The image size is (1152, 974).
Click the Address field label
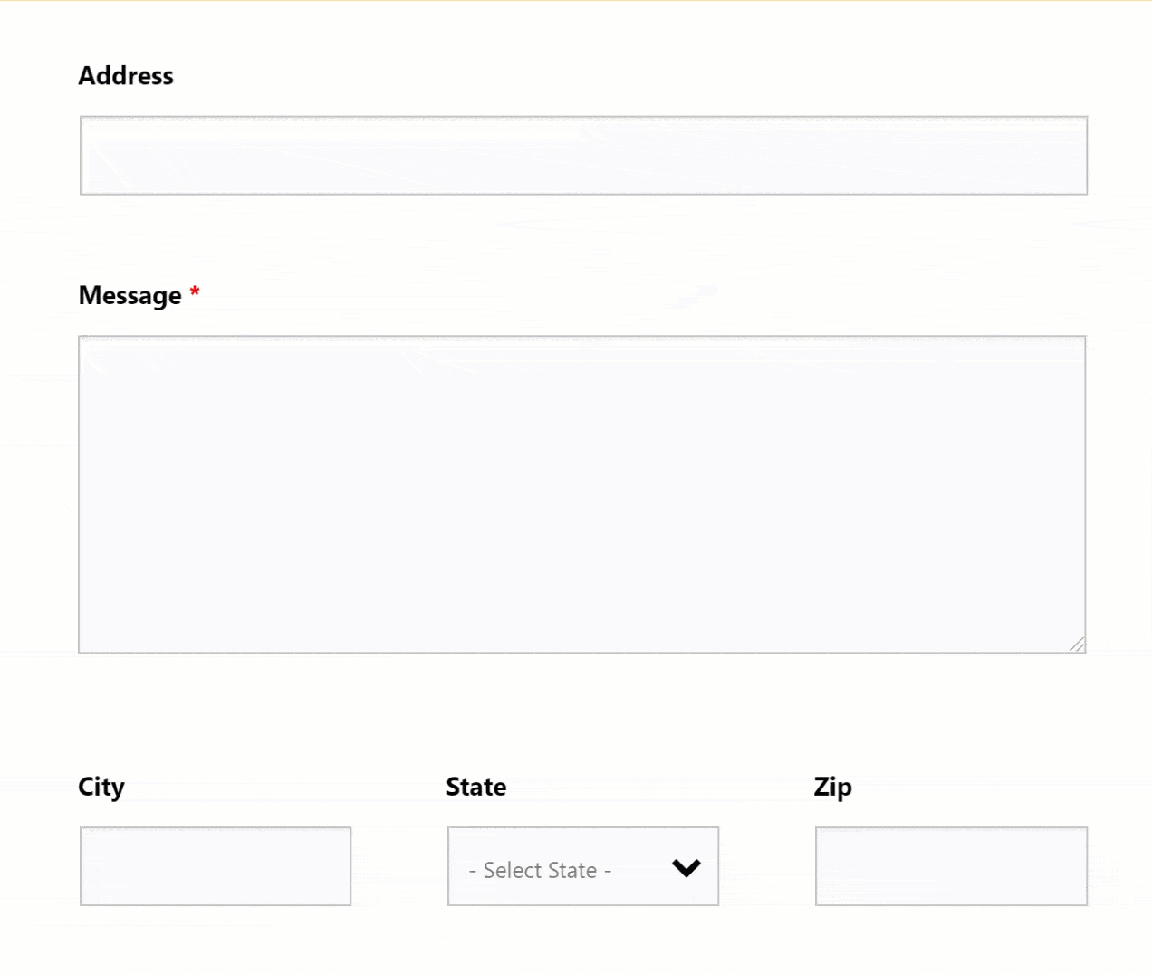click(x=126, y=76)
